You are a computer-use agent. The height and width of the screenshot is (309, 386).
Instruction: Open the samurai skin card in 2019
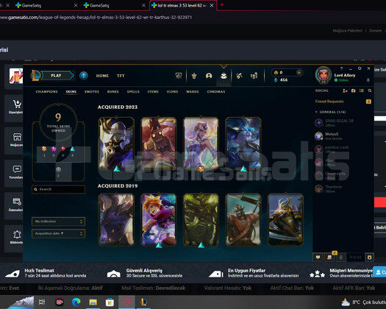(243, 220)
